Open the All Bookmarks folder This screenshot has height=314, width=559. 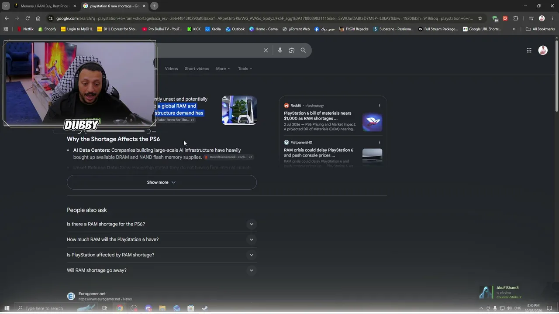pyautogui.click(x=540, y=29)
